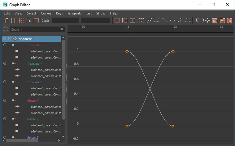235x146 pixels.
Task: Open the Show menu
Action: (x=101, y=13)
